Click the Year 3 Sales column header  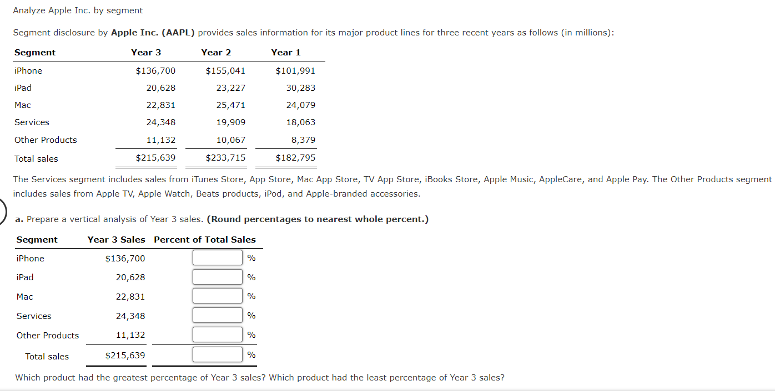pyautogui.click(x=117, y=239)
